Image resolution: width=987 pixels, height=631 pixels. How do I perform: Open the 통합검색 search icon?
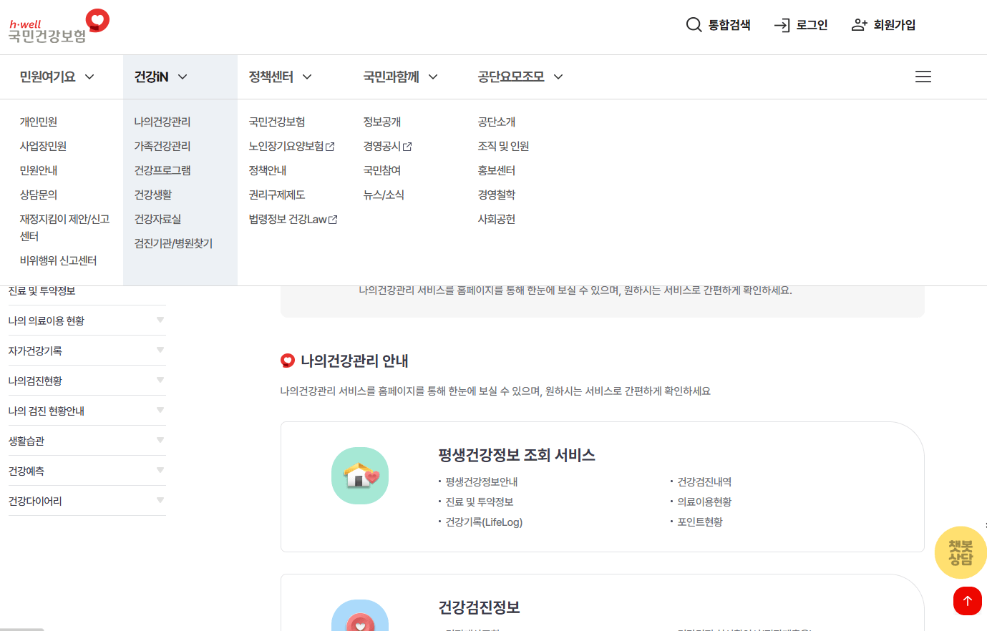(x=694, y=24)
